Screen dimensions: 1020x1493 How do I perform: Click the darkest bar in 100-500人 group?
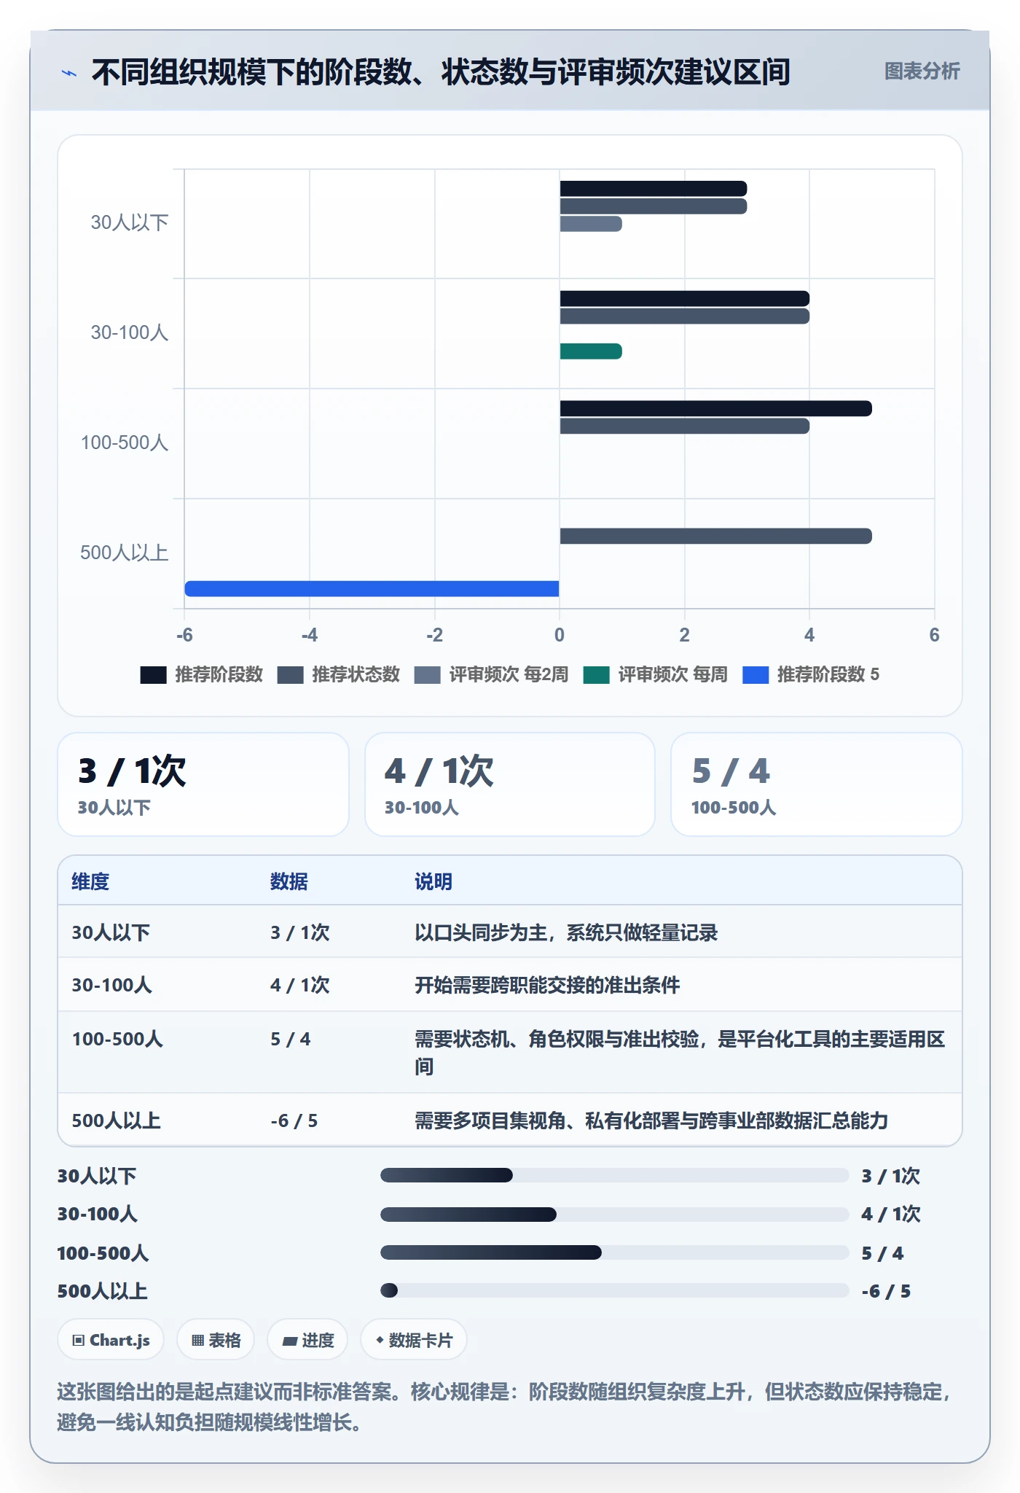[x=715, y=408]
